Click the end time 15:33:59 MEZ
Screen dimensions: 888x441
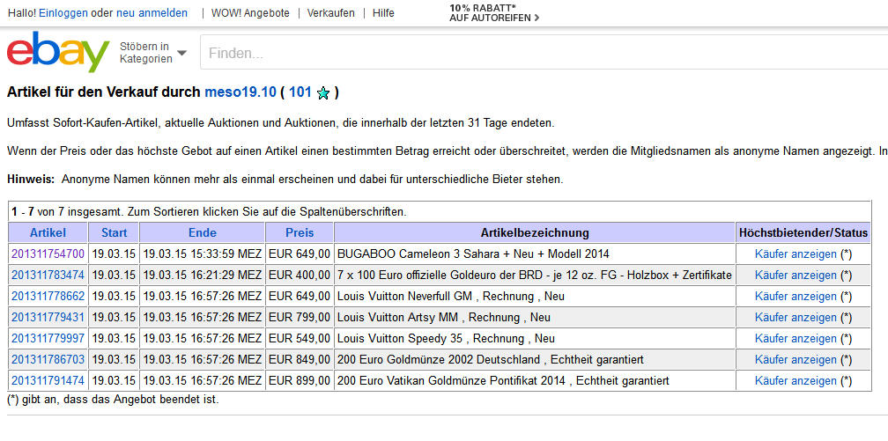click(226, 254)
